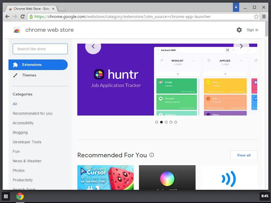The height and width of the screenshot is (203, 271).
Task: Click the info icon beside Recommended For You
Action: click(x=152, y=155)
